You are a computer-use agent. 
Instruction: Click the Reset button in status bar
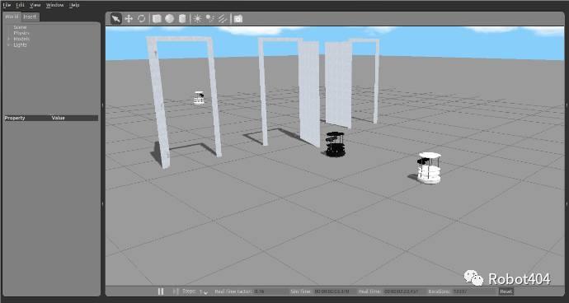506,291
